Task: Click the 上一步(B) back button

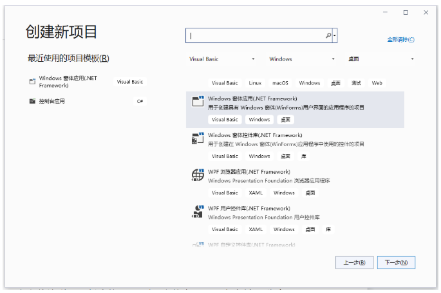Action: (x=354, y=263)
